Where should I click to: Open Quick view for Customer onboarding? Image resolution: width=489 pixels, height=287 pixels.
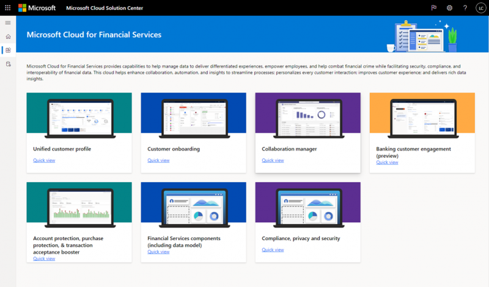(x=158, y=160)
